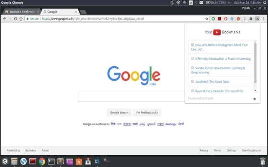This screenshot has width=268, height=167.
Task: Open the Chrome icon in the dock
Action: coord(42,161)
